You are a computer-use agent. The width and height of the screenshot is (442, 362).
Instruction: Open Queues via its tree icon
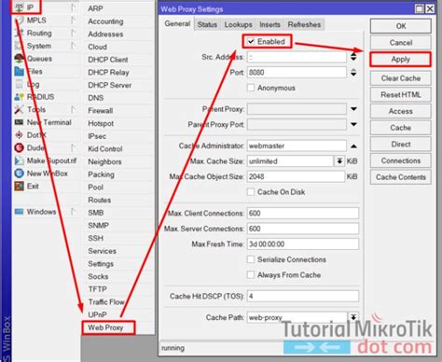tap(19, 59)
